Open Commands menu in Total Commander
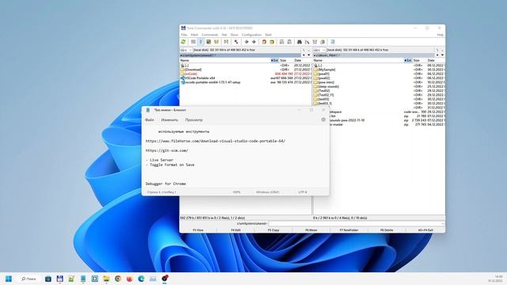 point(210,35)
